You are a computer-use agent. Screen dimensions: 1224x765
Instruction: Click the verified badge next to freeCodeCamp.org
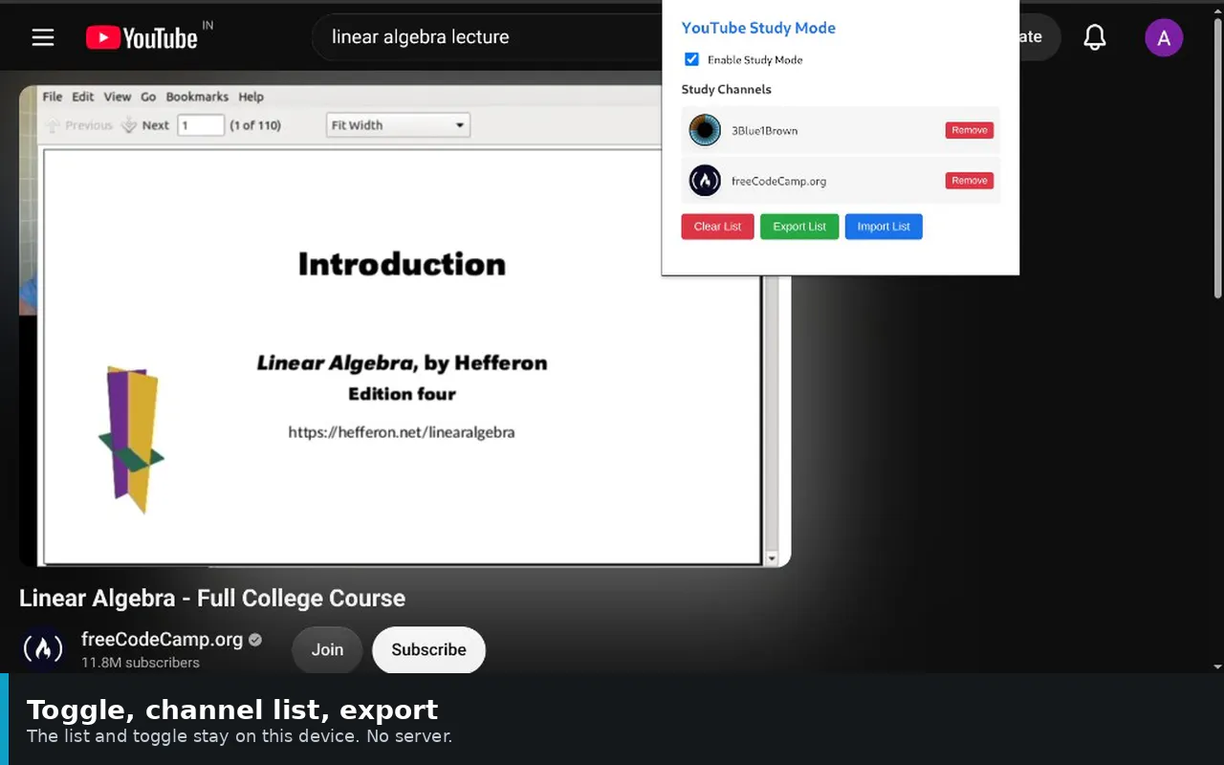255,640
